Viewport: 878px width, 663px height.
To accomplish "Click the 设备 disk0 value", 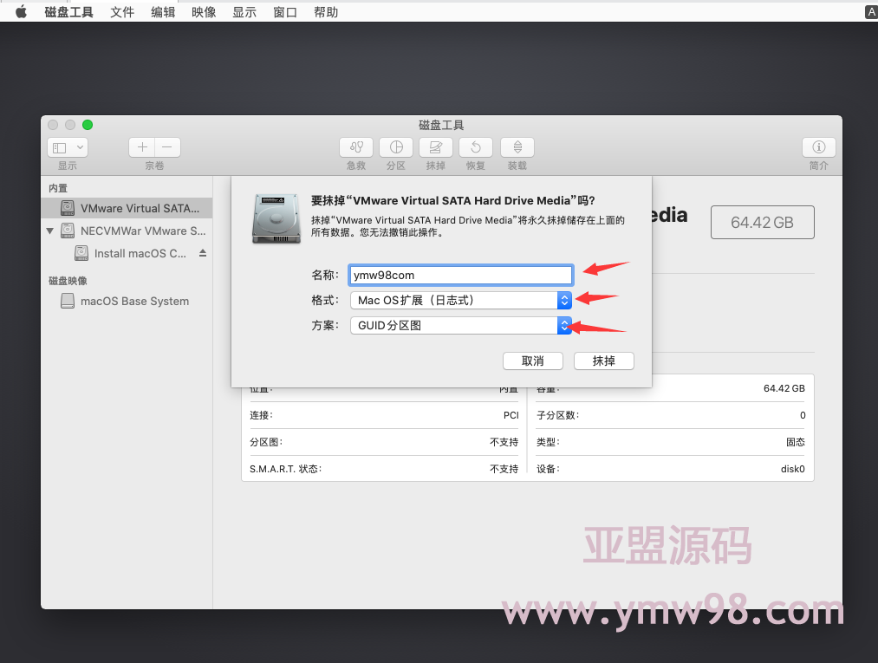I will pos(793,469).
